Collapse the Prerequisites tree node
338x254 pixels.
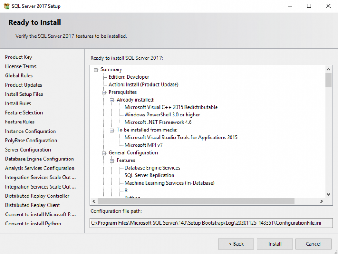(x=104, y=93)
